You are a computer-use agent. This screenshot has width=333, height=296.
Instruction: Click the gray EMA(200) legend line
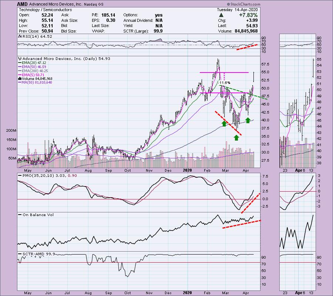(20, 71)
